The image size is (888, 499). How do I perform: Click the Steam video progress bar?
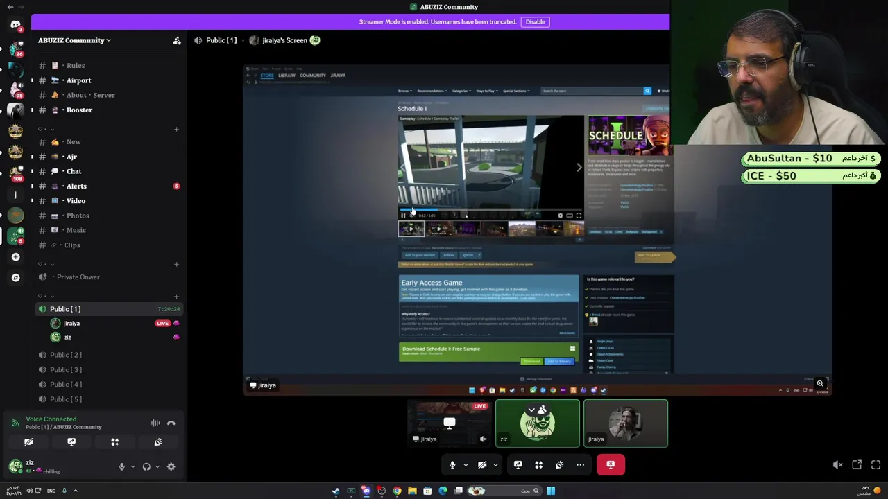(490, 209)
